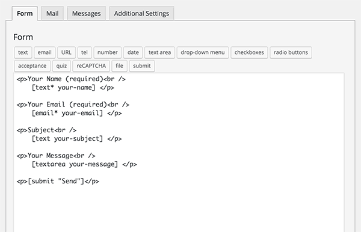This screenshot has height=232, width=361.
Task: Click the 'Your Name (required)' line
Action: pos(71,79)
